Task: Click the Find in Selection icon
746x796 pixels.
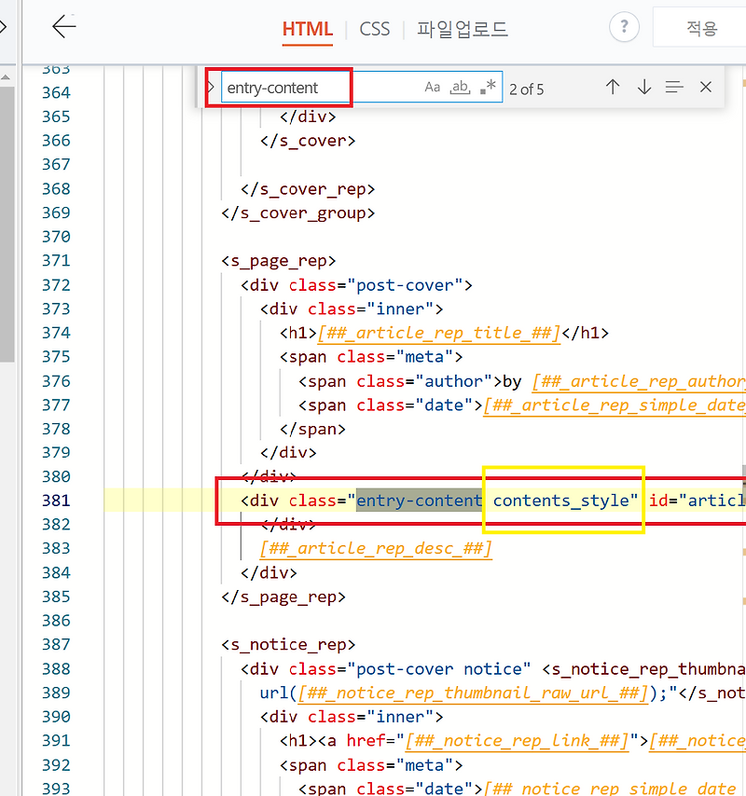Action: coord(674,88)
